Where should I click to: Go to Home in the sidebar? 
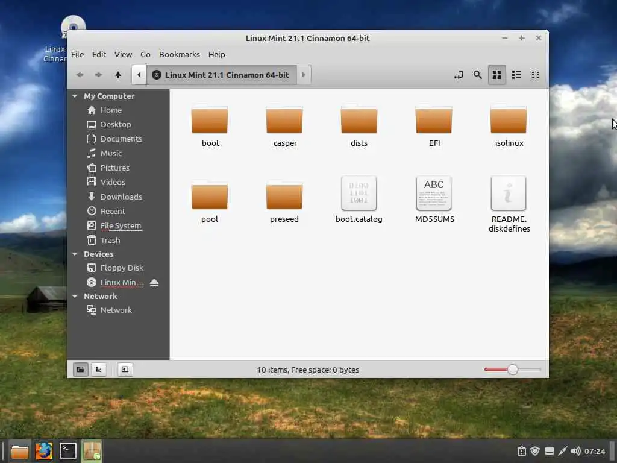pyautogui.click(x=119, y=110)
